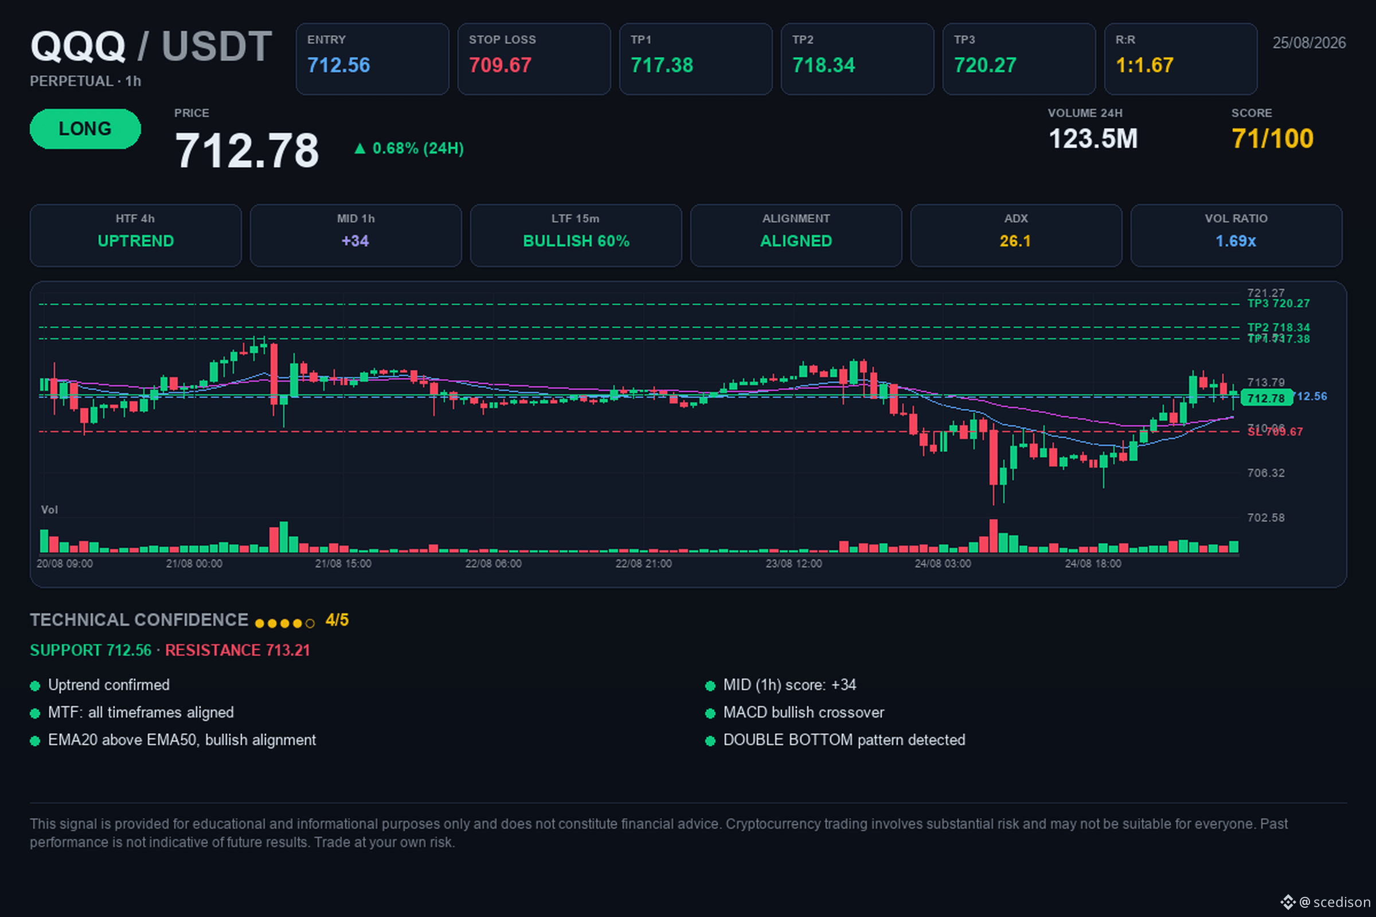Viewport: 1376px width, 917px height.
Task: Open the TP2 card showing 718.34
Action: tap(857, 58)
